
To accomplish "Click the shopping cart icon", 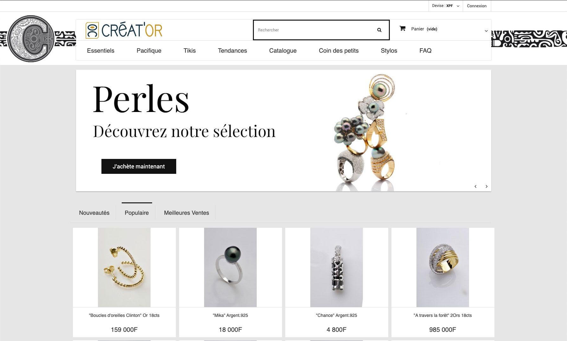I will click(x=403, y=29).
